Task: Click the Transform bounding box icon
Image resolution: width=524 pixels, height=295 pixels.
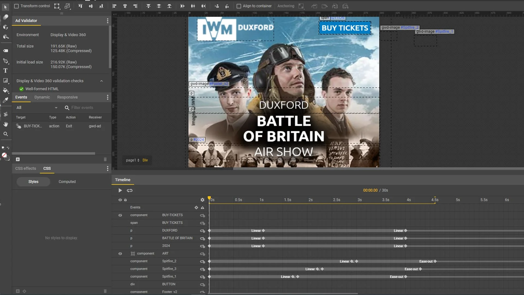Action: (x=57, y=6)
